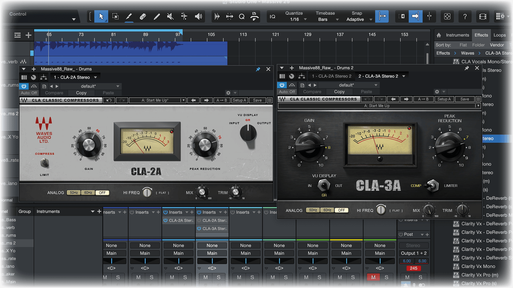The image size is (513, 288).
Task: Load previous preset arrow in CLA-3A
Action: (x=393, y=99)
